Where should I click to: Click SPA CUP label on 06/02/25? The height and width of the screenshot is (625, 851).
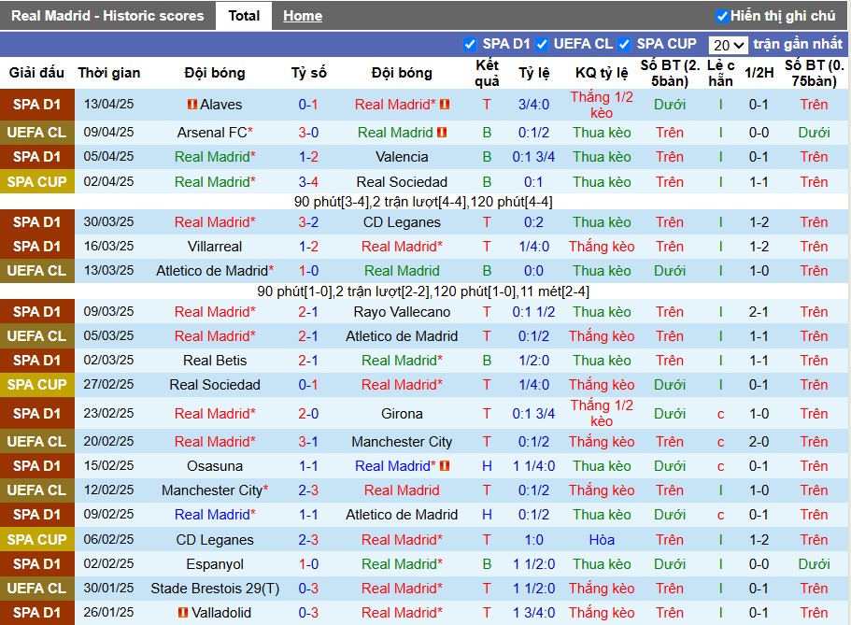coord(37,540)
